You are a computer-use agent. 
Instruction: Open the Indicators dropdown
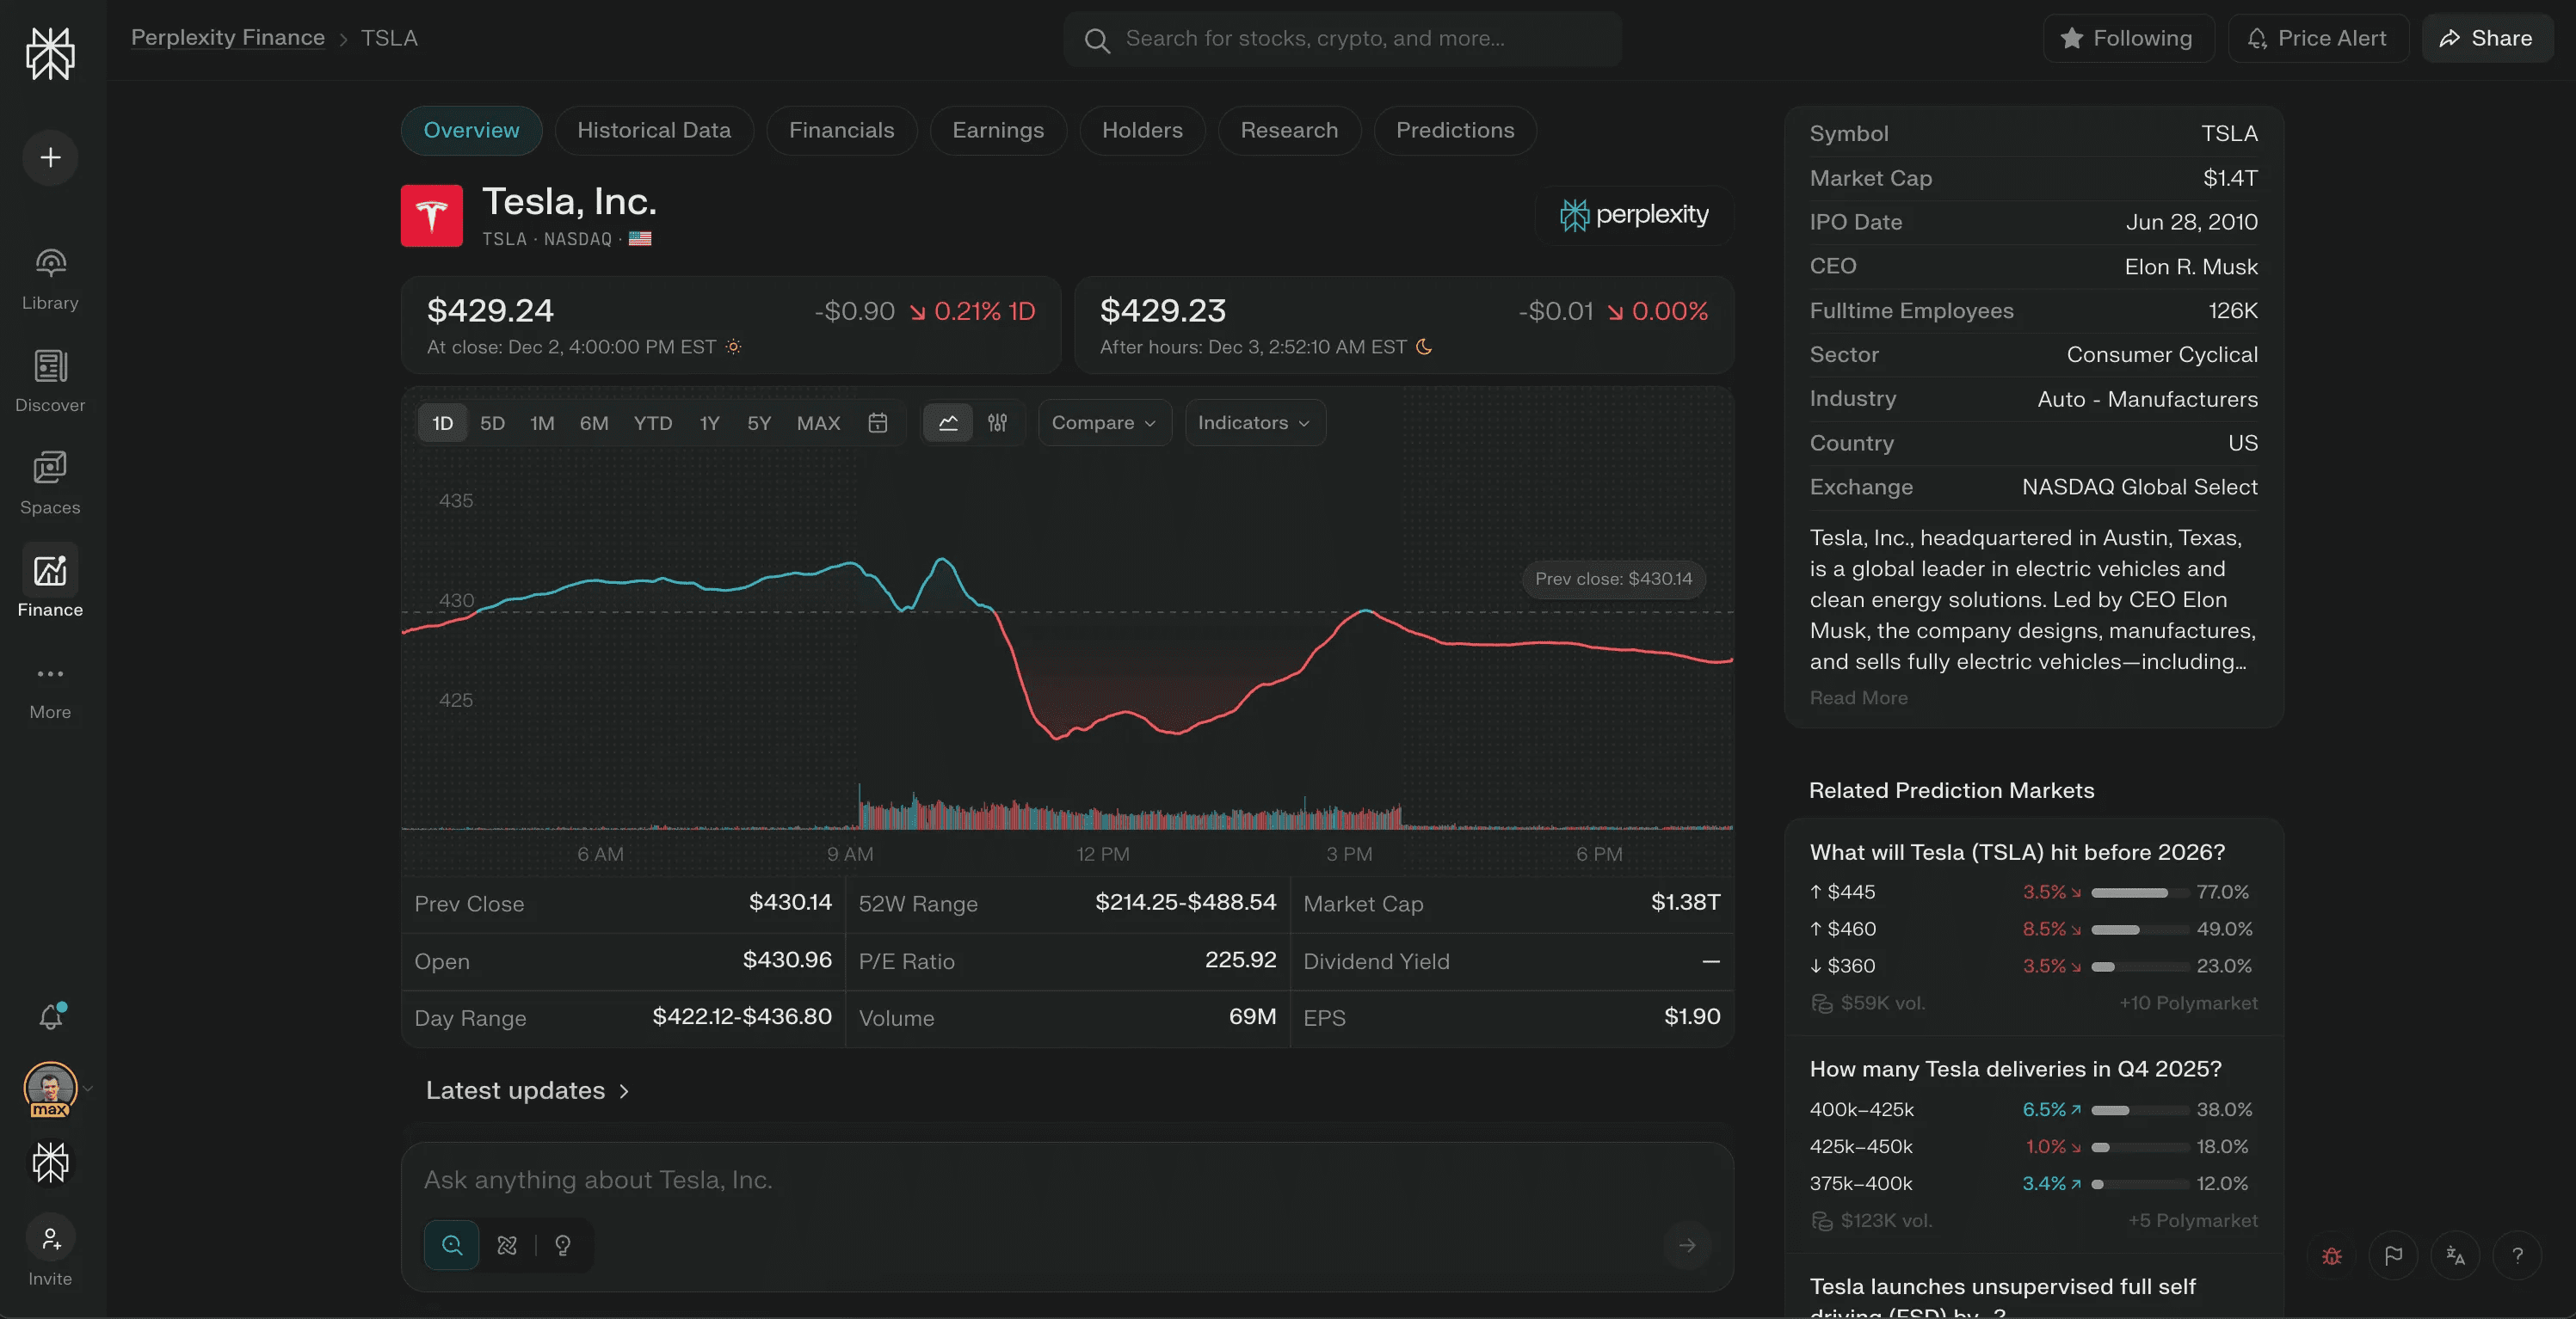1254,423
